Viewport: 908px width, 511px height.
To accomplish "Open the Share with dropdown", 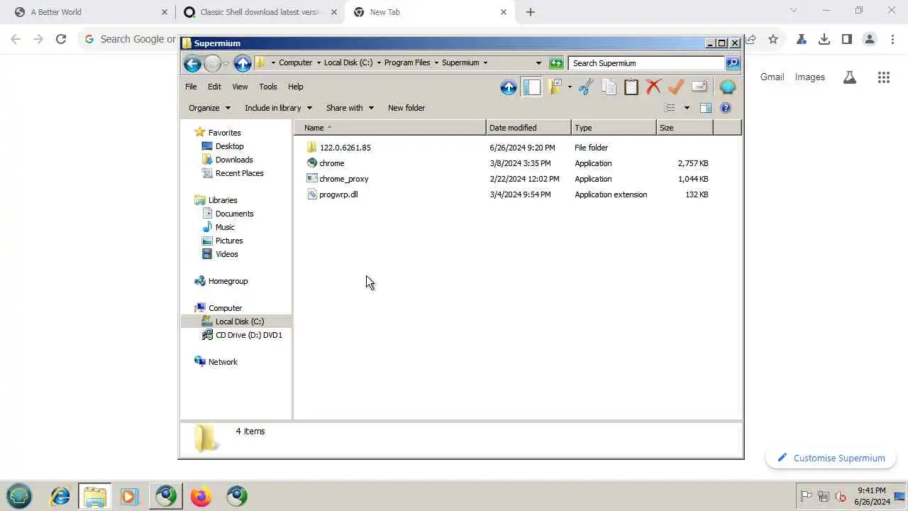I will pos(350,108).
